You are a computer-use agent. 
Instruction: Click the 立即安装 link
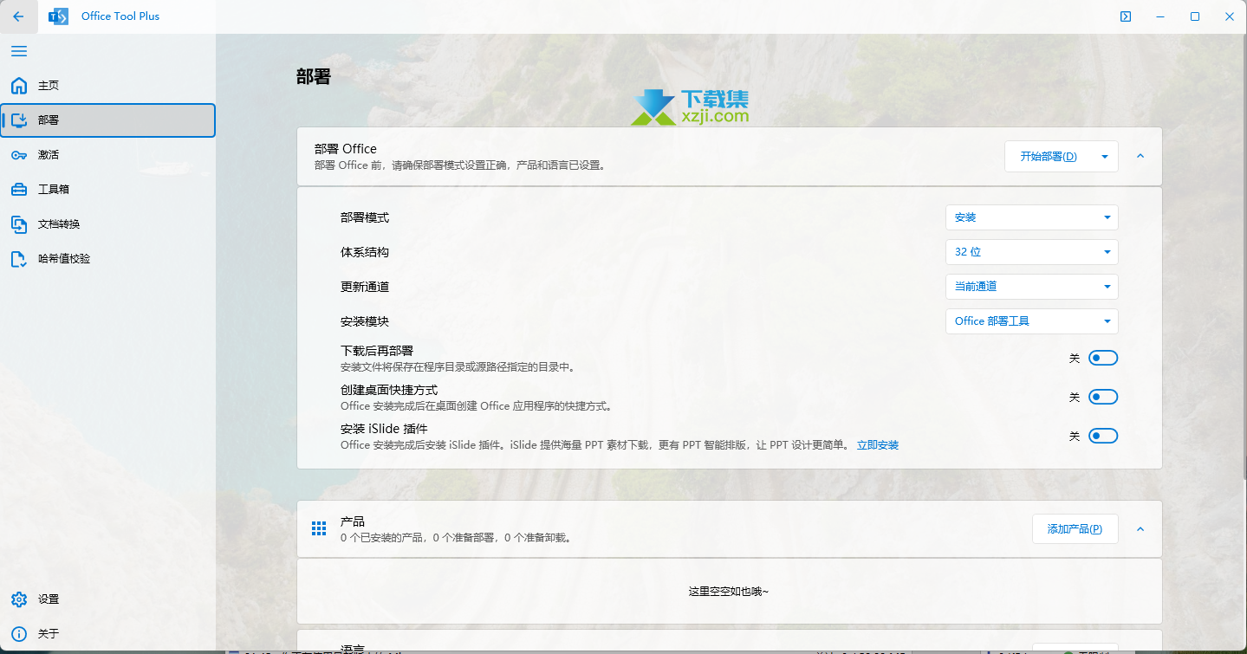tap(878, 445)
